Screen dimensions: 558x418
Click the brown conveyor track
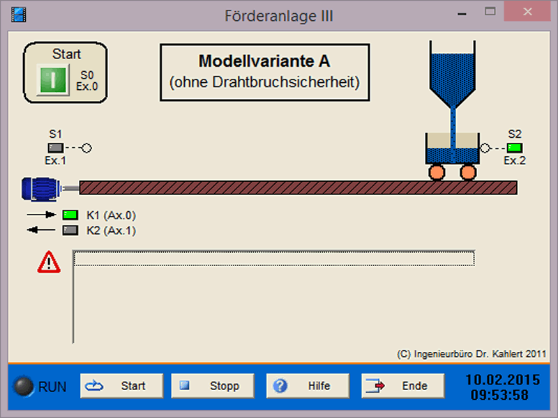[298, 187]
